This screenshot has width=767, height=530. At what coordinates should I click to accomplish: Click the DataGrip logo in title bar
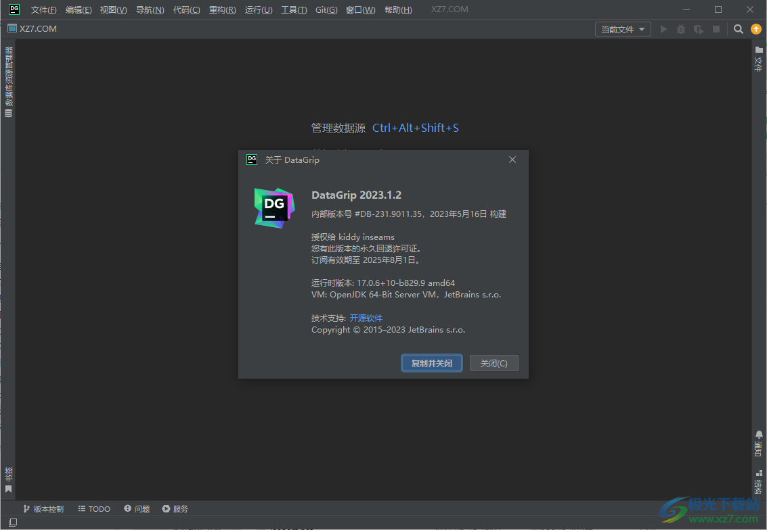pyautogui.click(x=14, y=9)
